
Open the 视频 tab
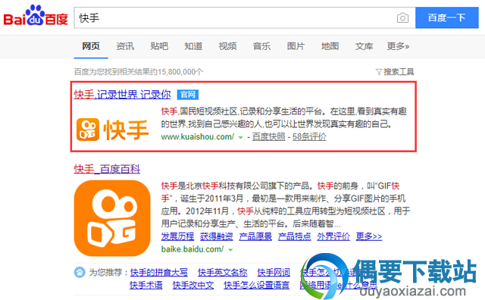pos(227,46)
